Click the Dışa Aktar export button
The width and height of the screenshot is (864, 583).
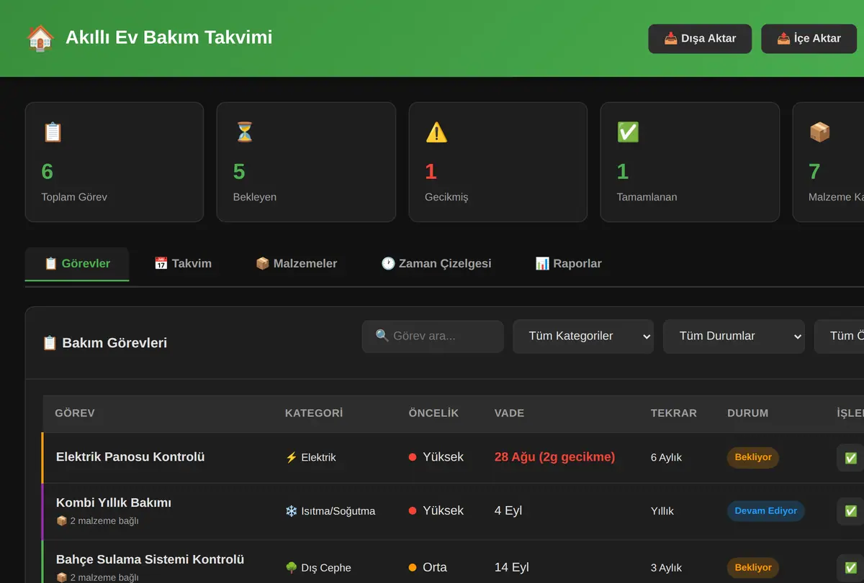700,39
